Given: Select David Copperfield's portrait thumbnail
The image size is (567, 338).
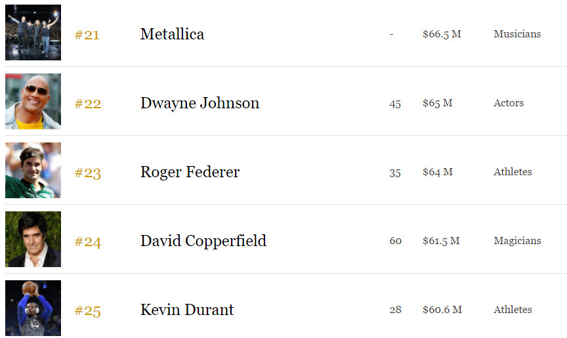Looking at the screenshot, I should pyautogui.click(x=33, y=240).
